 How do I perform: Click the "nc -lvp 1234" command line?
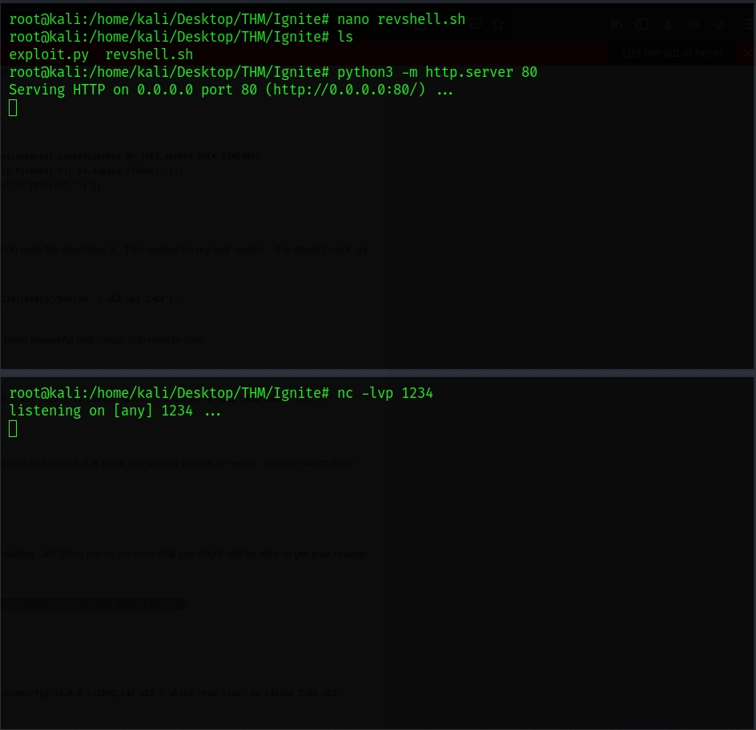pos(385,393)
